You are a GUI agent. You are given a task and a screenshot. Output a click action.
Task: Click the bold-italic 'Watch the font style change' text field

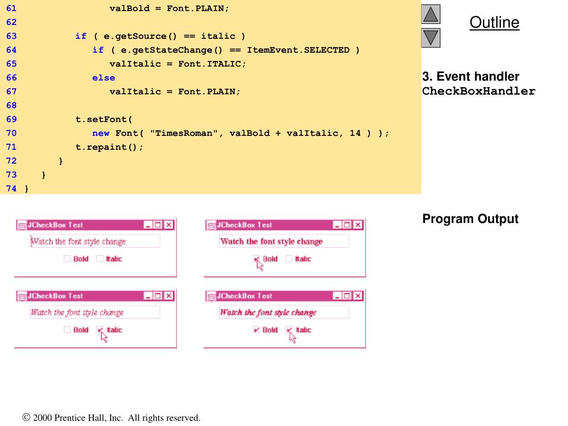point(283,312)
